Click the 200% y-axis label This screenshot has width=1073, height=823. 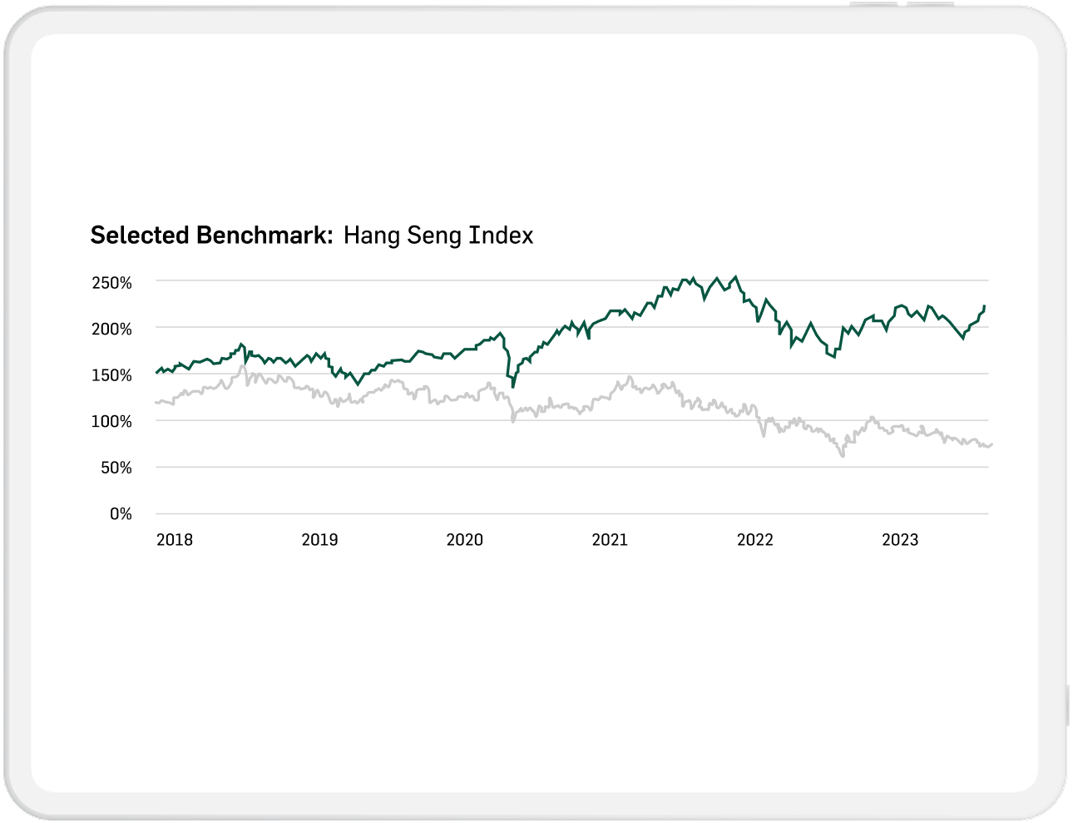pos(111,330)
